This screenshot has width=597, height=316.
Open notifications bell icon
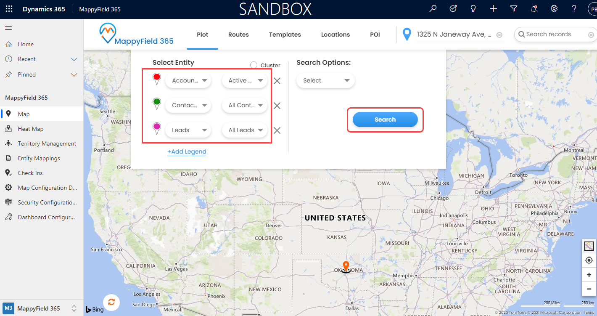click(x=534, y=9)
